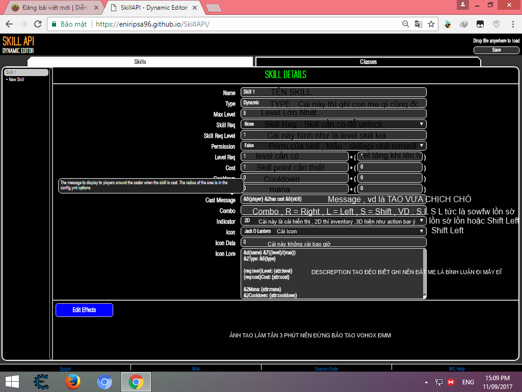Click the network tray icon
The width and height of the screenshot is (522, 392).
[x=439, y=382]
